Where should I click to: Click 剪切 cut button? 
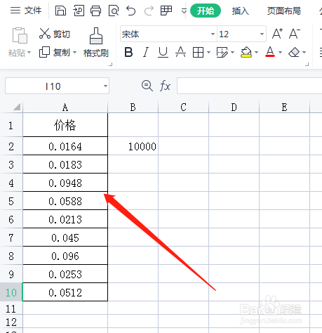pyautogui.click(x=55, y=34)
